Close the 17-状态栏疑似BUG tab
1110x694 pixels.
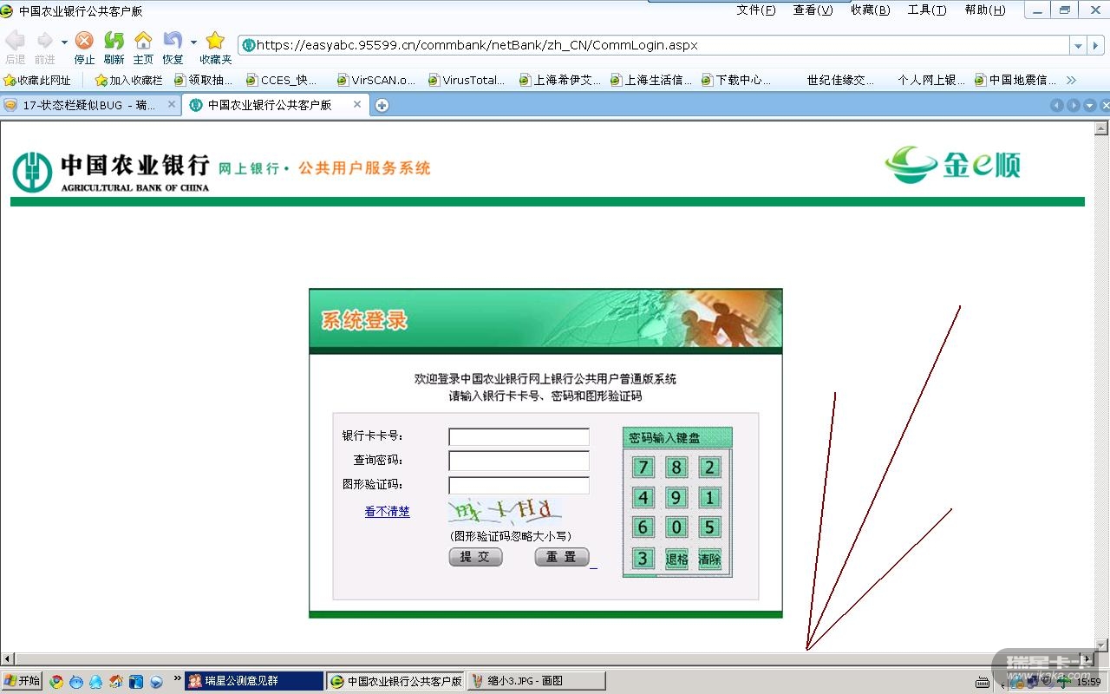click(172, 104)
